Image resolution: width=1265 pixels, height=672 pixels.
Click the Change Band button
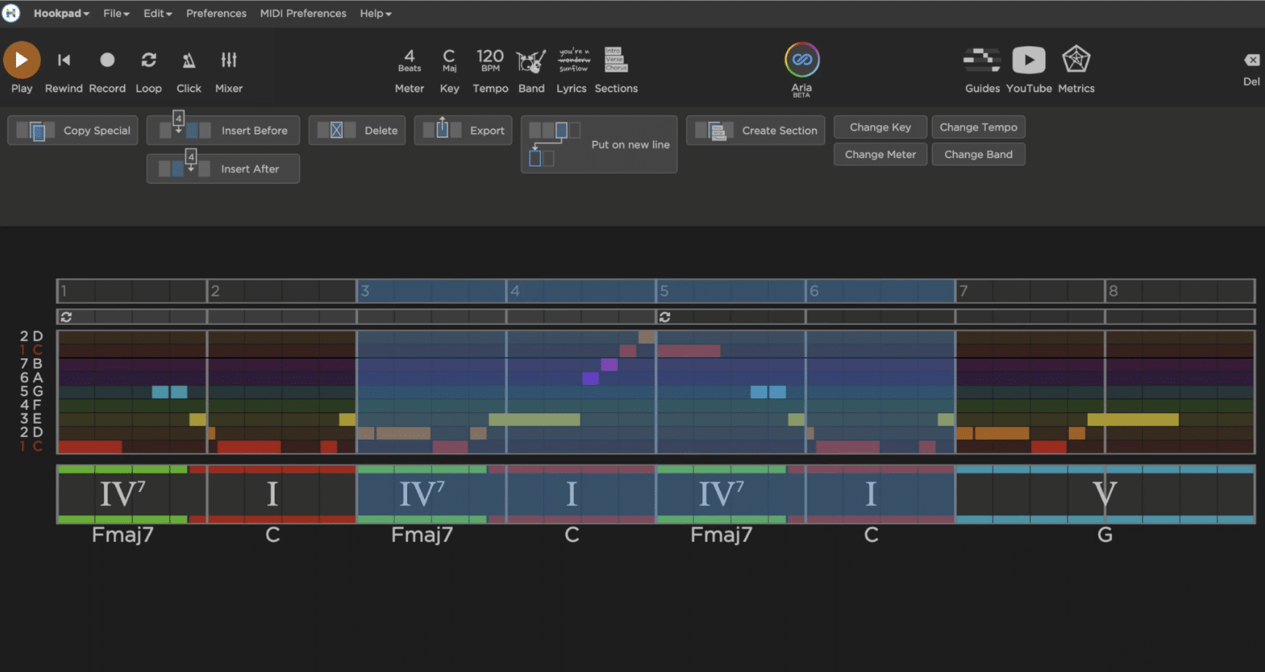tap(978, 154)
